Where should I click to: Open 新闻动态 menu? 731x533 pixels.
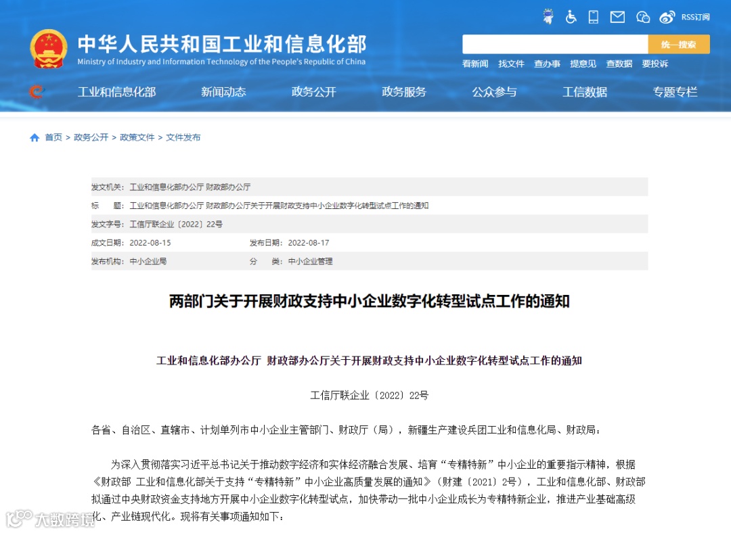click(223, 92)
